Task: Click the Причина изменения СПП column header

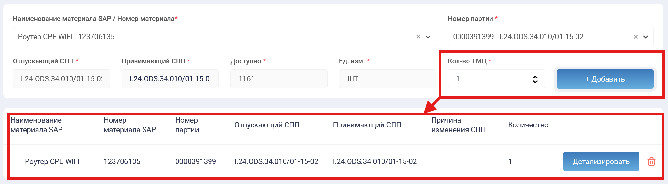Action: [x=458, y=125]
